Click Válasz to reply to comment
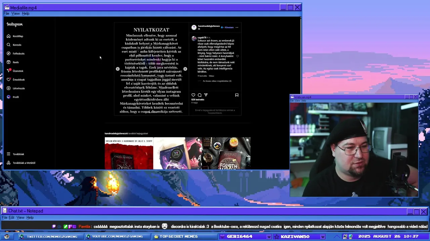 click(211, 76)
